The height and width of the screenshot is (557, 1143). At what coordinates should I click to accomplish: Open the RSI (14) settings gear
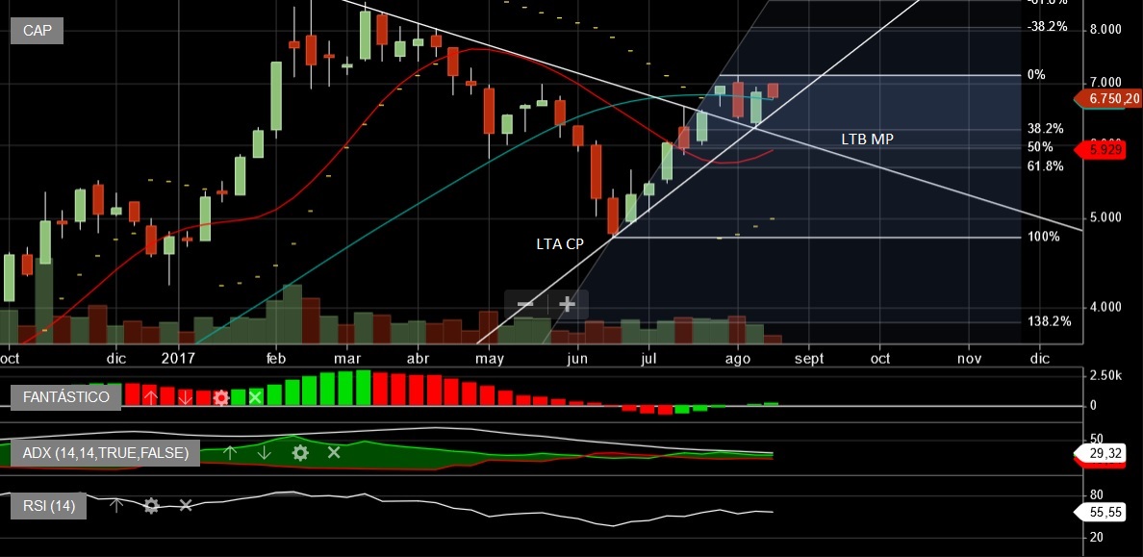pos(151,505)
